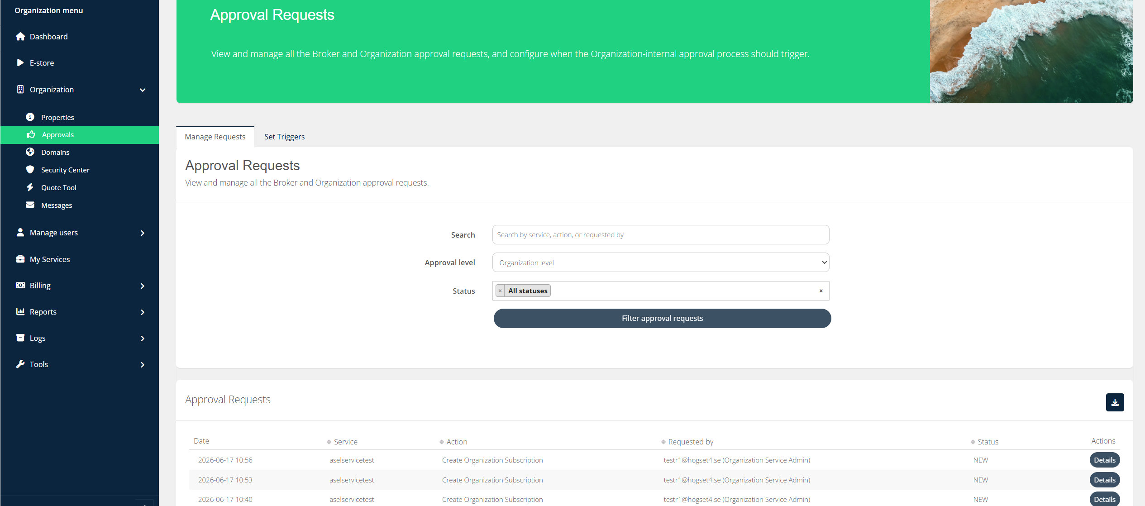Select the Manage Requests tab
Screen dimensions: 1145x506
coord(215,137)
